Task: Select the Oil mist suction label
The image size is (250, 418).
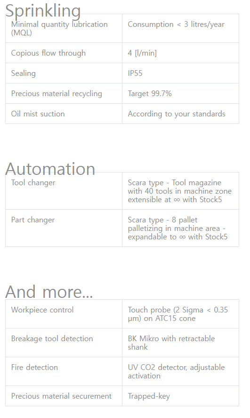Action: coord(38,114)
